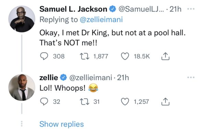The height and width of the screenshot is (129, 204).
Task: Click the zellie display name
Action: coord(49,78)
